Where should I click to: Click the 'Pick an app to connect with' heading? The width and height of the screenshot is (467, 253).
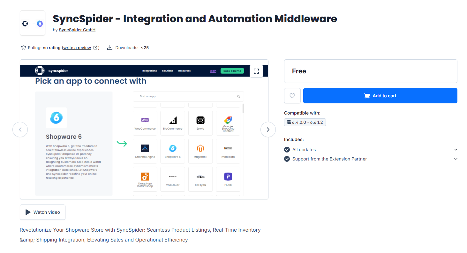click(91, 81)
